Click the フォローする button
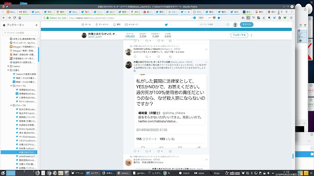314x176 pixels. pos(239,35)
